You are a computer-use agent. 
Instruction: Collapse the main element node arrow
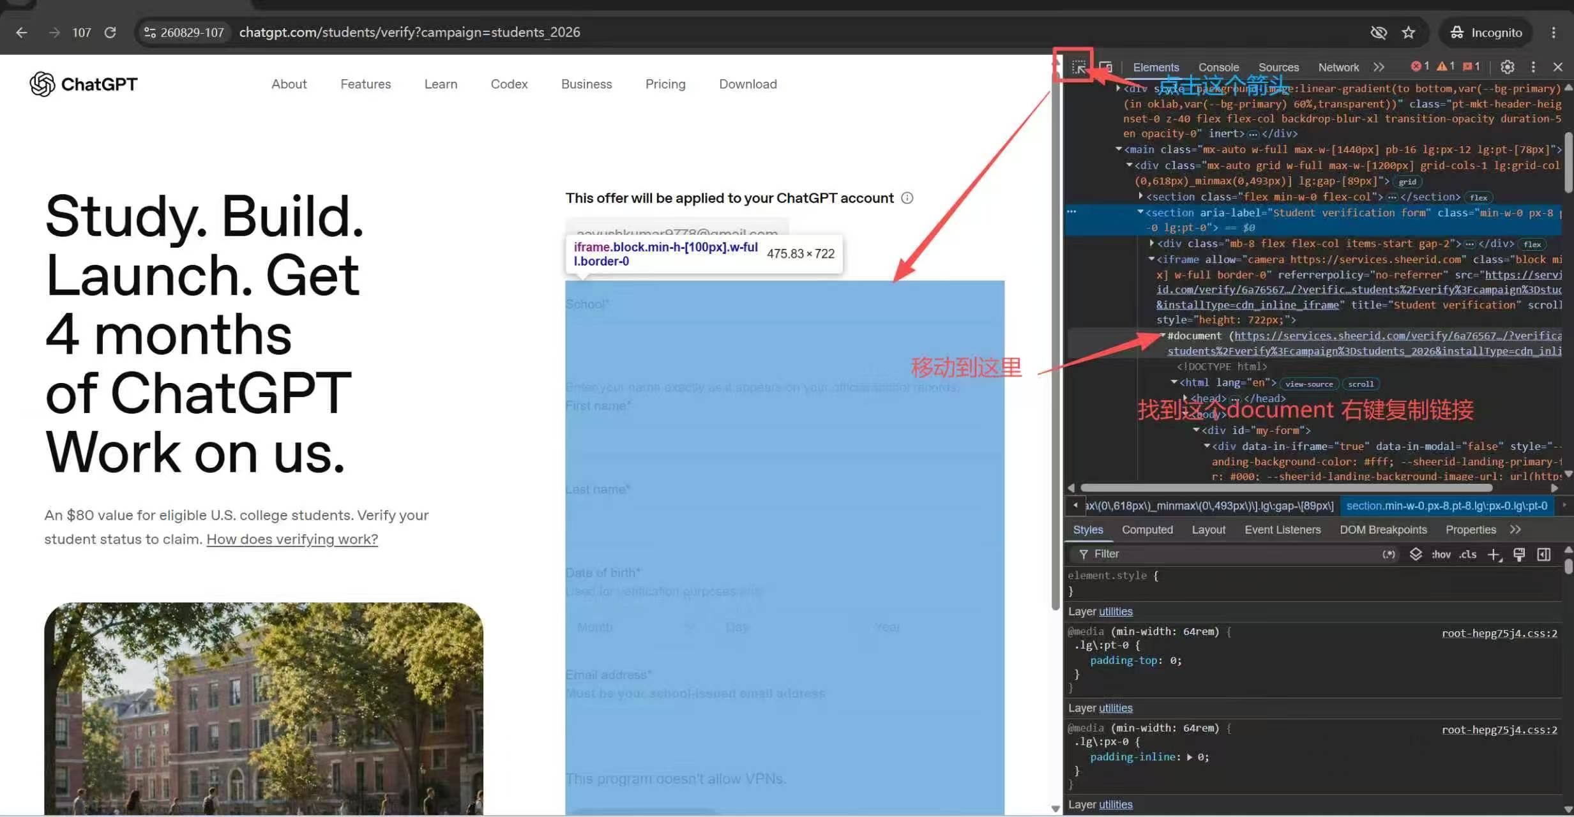(1119, 149)
